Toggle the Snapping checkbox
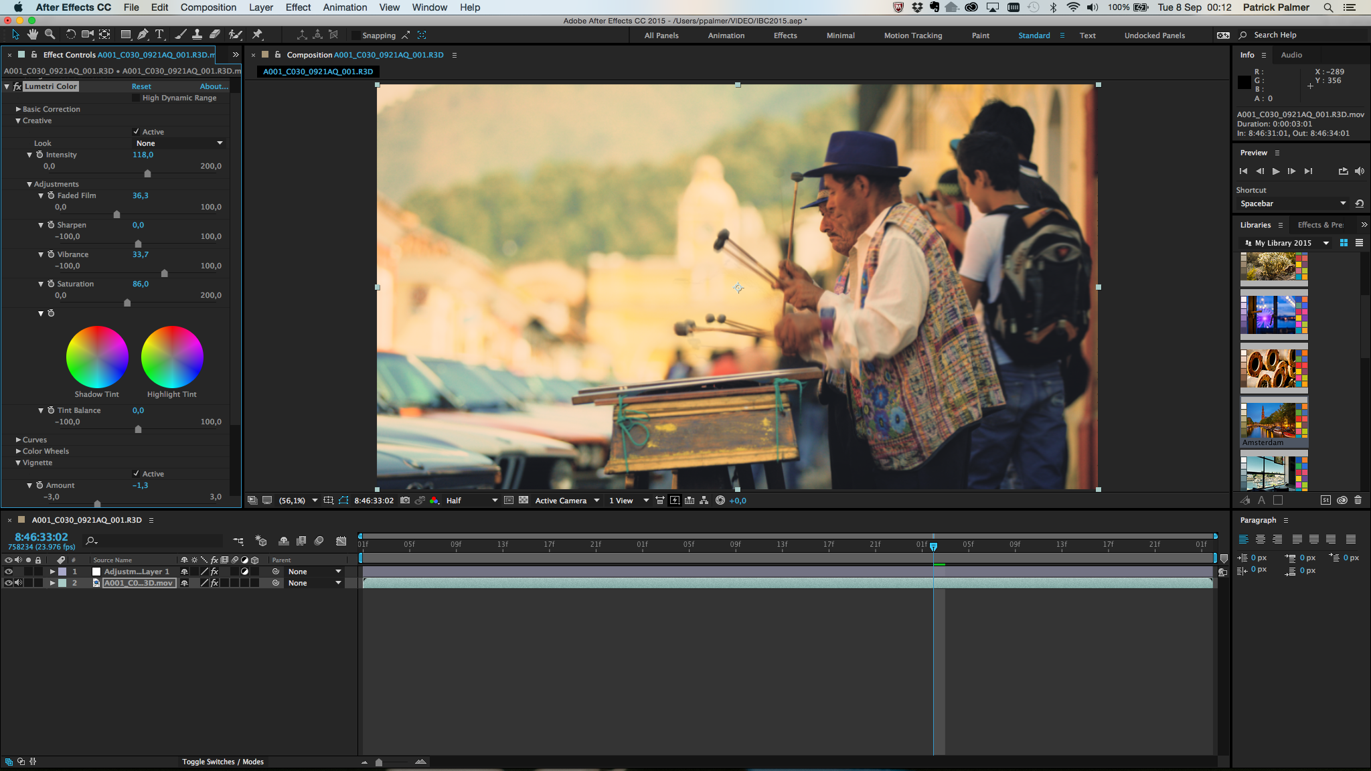The width and height of the screenshot is (1371, 771). (x=356, y=35)
